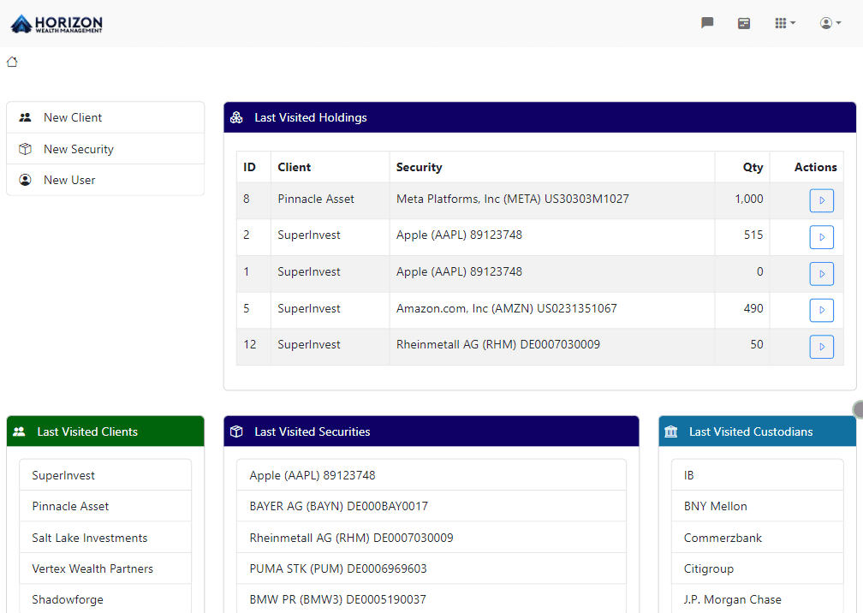Open the chat messages icon
Viewport: 863px width, 613px height.
(x=707, y=23)
